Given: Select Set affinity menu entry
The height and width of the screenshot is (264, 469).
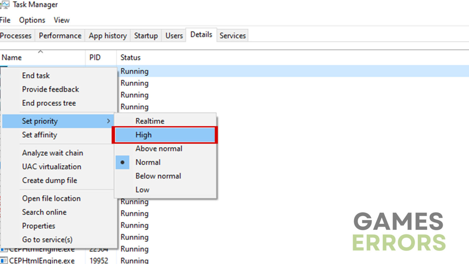Looking at the screenshot, I should tap(39, 135).
